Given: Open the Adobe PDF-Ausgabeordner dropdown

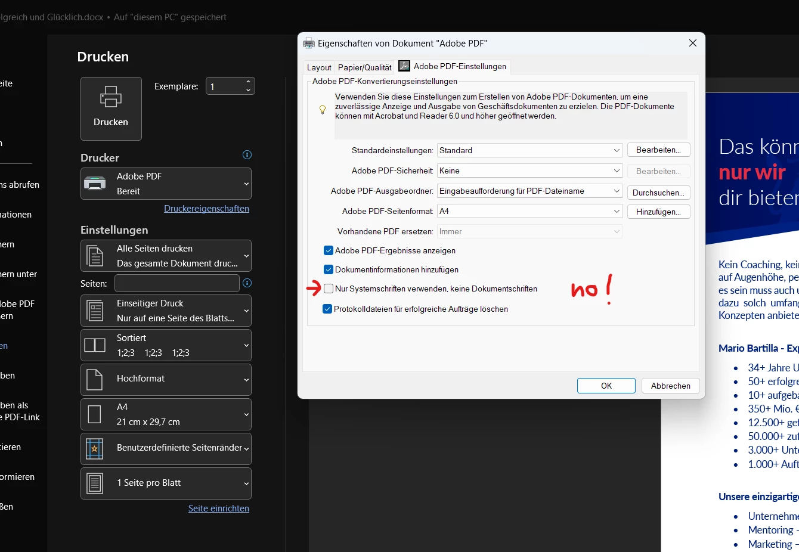Looking at the screenshot, I should click(x=530, y=191).
